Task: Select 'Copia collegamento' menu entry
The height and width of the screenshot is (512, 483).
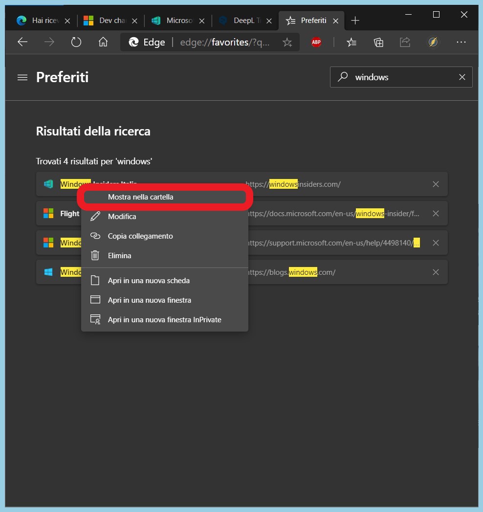Action: 165,236
